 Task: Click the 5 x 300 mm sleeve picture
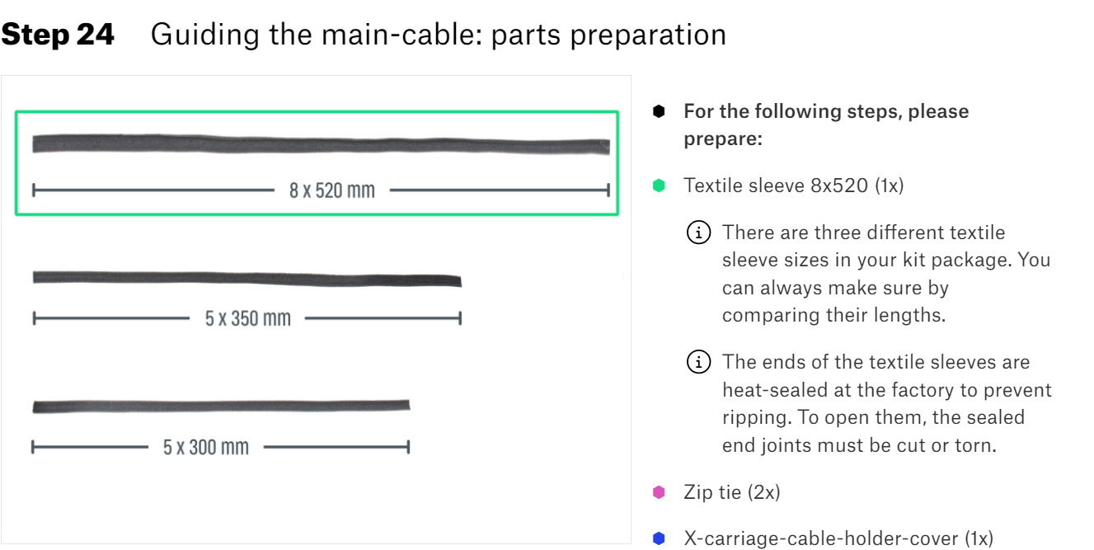[x=221, y=406]
